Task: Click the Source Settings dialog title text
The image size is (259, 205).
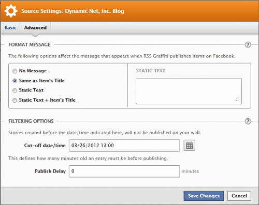Action: pos(73,11)
